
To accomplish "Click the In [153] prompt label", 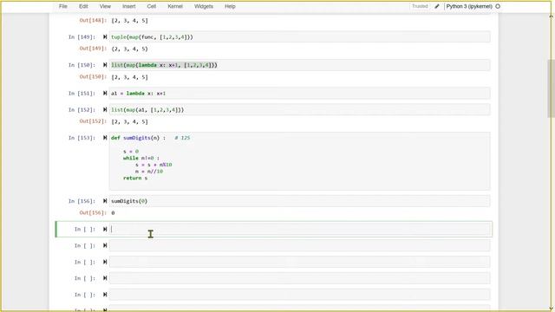I will [82, 138].
